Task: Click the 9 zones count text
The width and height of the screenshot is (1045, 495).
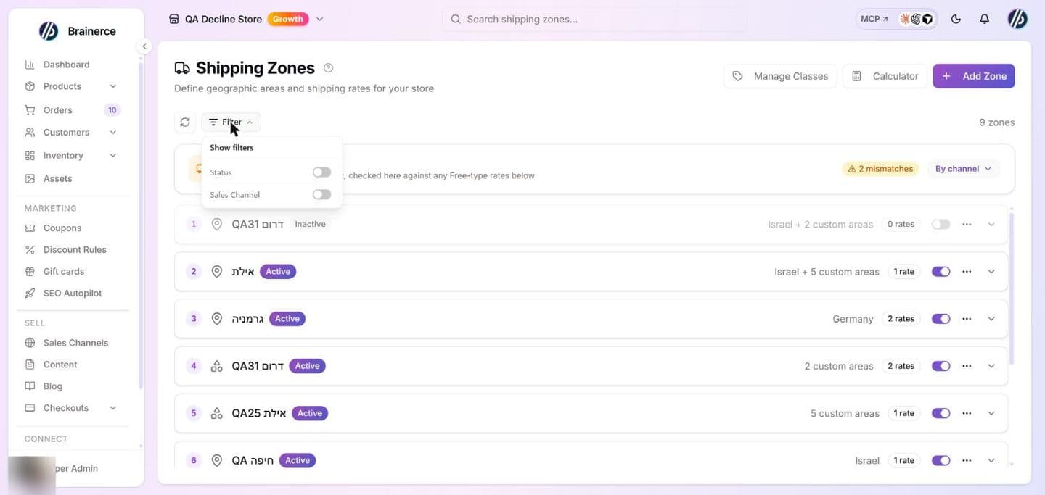Action: (996, 122)
